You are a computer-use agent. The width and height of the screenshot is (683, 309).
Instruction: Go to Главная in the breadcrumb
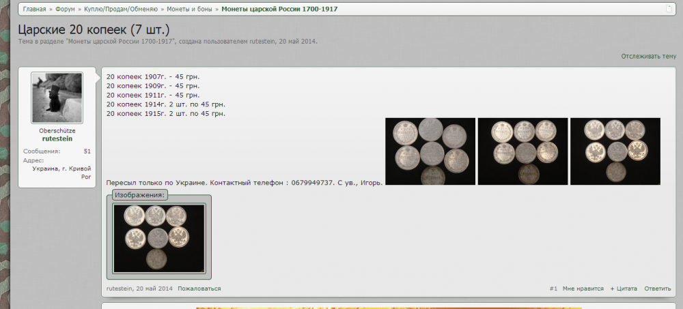click(x=34, y=10)
